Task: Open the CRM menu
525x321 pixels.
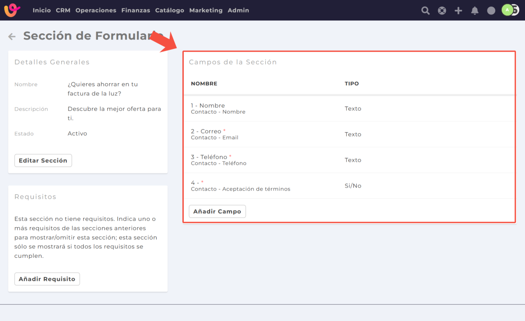Action: click(x=63, y=10)
